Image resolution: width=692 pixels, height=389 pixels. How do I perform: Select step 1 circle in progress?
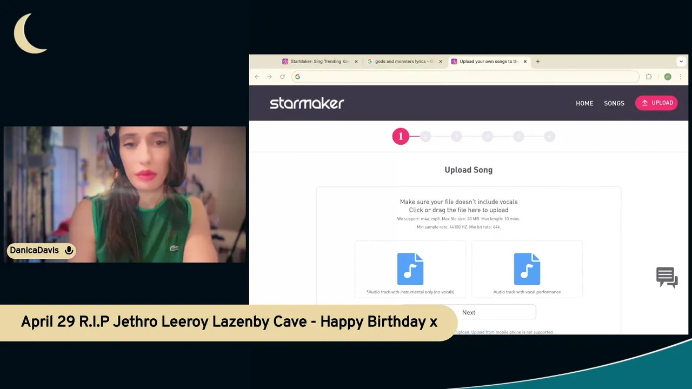tap(401, 136)
